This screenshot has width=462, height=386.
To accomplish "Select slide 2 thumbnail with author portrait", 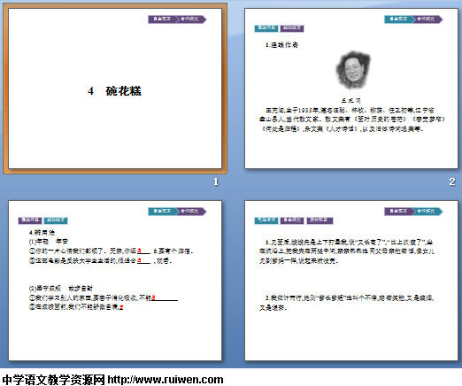I will 351,89.
